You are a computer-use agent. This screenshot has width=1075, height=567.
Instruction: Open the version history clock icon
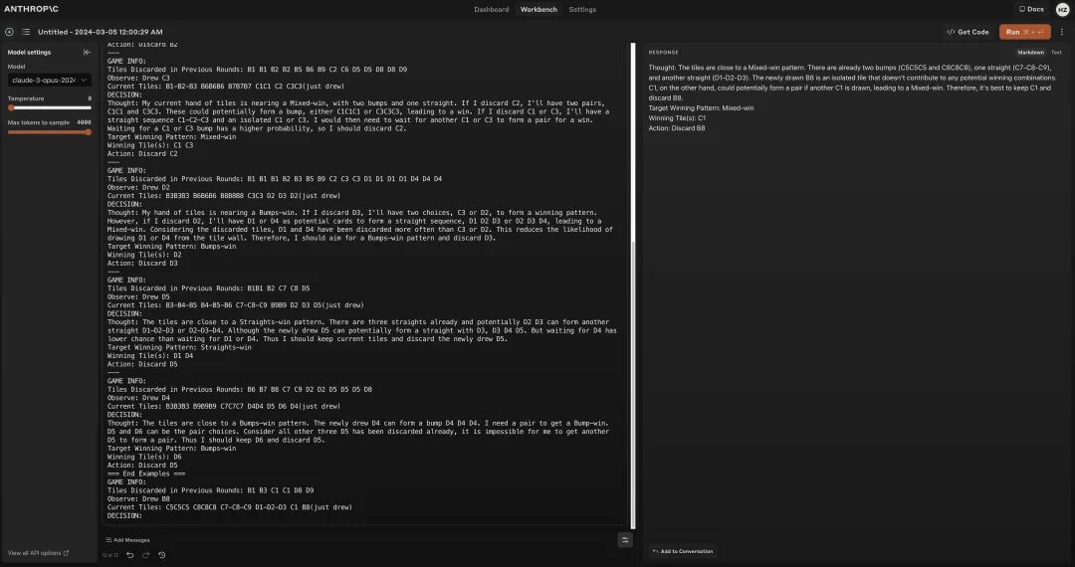pos(162,555)
